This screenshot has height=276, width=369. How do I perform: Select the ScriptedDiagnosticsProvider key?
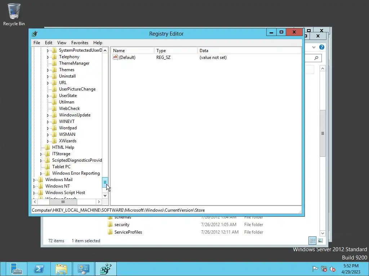click(x=77, y=160)
